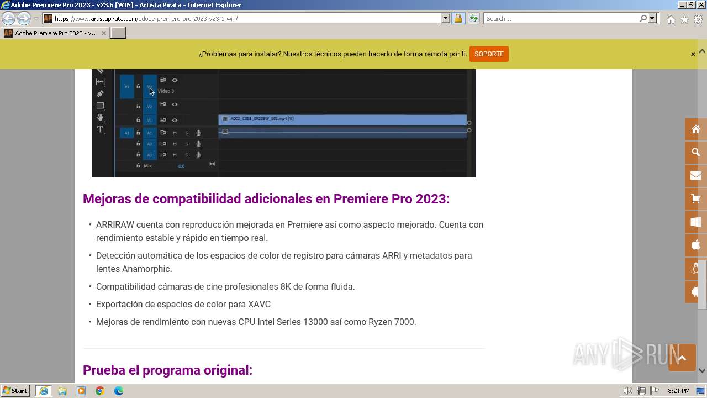Click the heading Mejoras de compatibilidad adicionales
Screen dimensions: 707x398
pos(266,199)
